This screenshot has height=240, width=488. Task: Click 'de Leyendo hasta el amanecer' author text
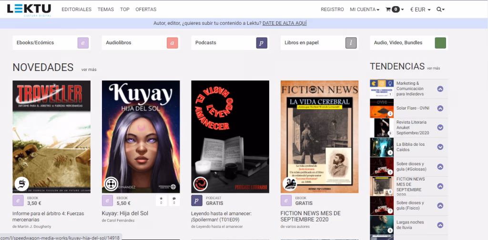[x=217, y=227]
